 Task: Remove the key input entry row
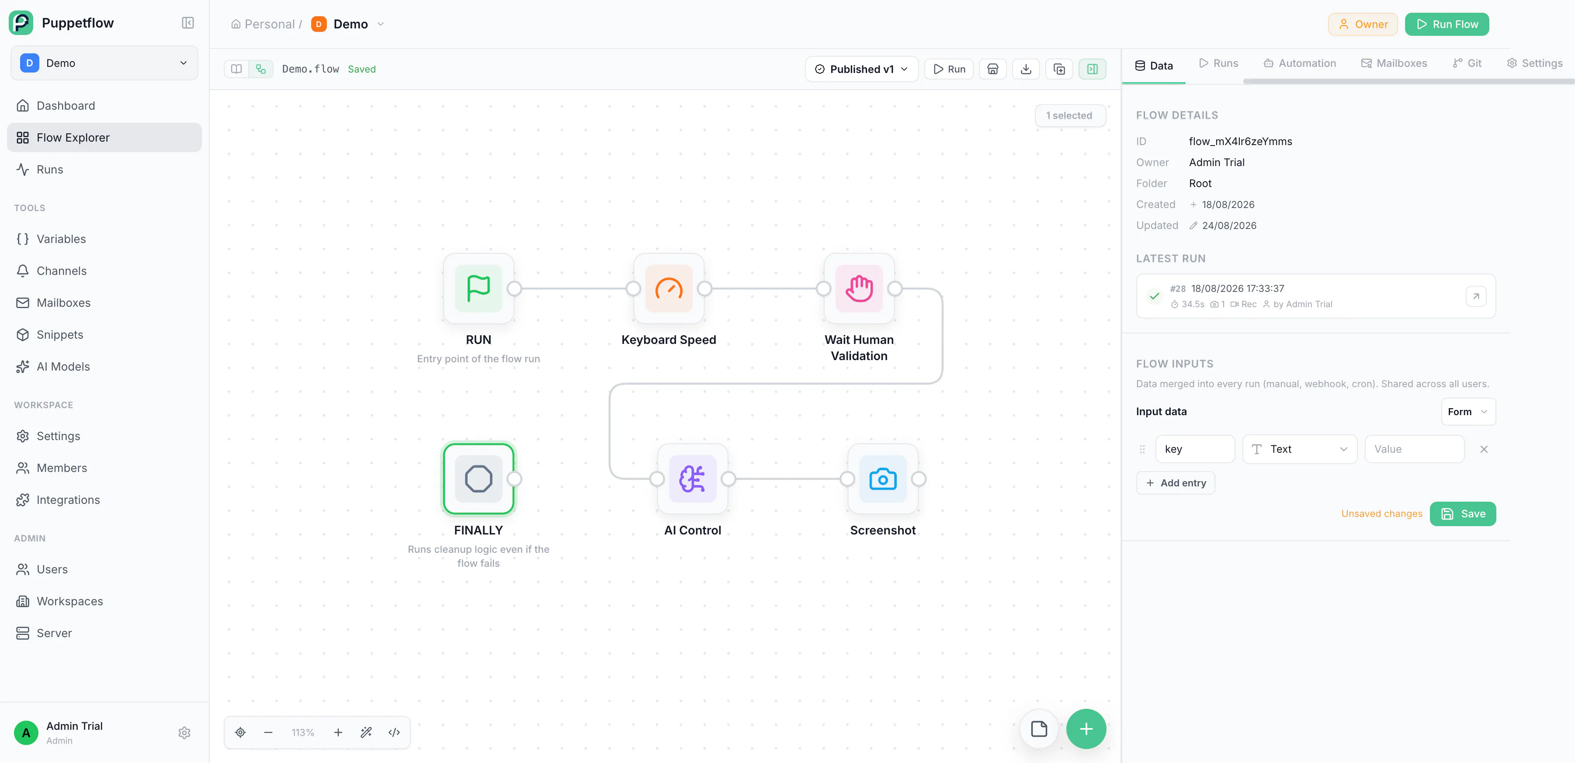tap(1483, 449)
